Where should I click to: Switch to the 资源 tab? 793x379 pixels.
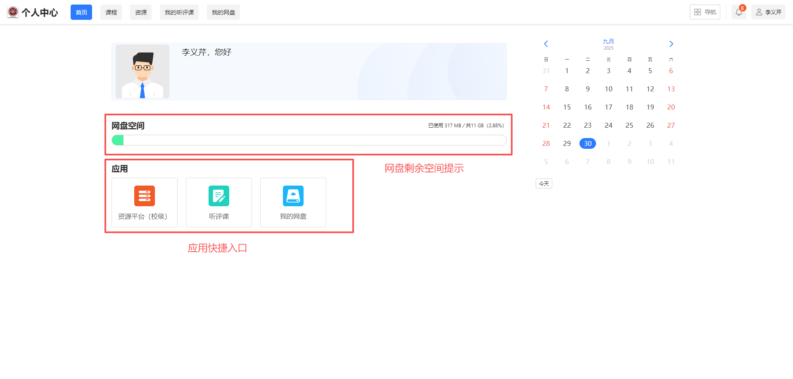click(141, 12)
